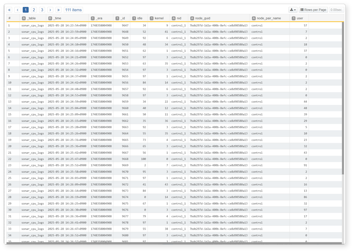Sort by the nid column header
The width and height of the screenshot is (353, 252).
click(x=179, y=18)
